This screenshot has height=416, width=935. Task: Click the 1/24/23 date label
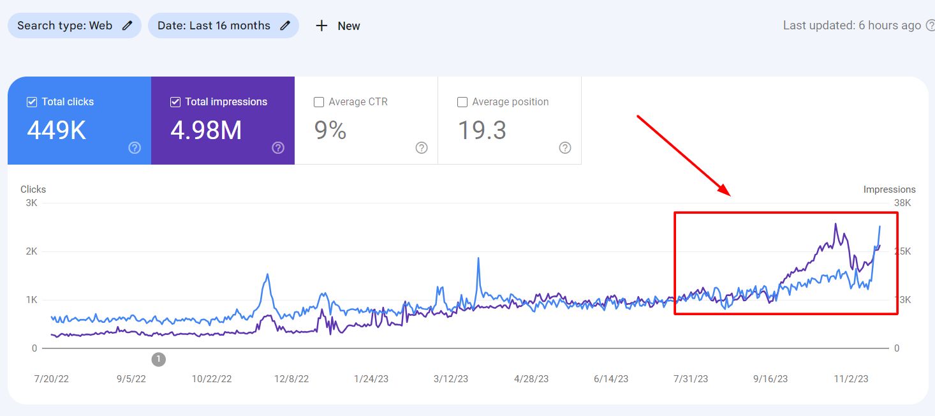point(371,379)
